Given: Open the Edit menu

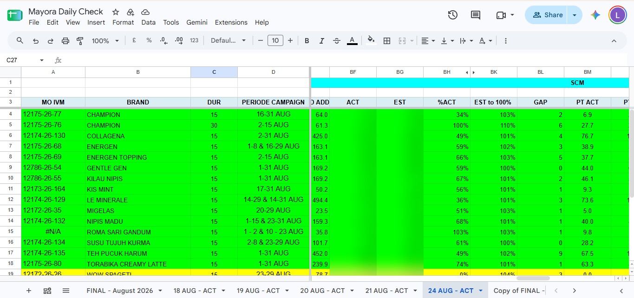Looking at the screenshot, I should tap(52, 22).
